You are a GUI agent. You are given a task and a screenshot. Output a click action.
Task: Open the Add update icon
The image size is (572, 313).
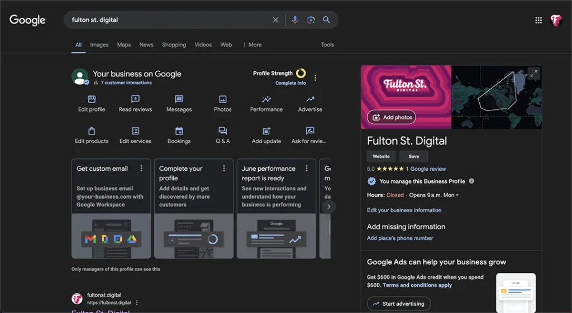tap(266, 131)
